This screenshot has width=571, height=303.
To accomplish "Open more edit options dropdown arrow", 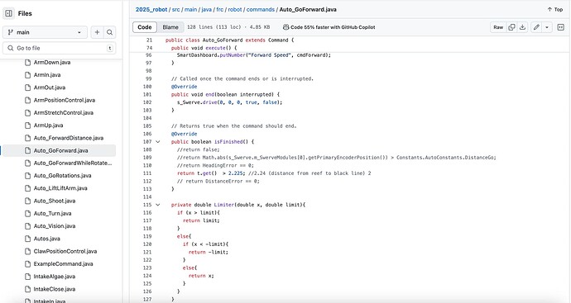I will point(547,27).
